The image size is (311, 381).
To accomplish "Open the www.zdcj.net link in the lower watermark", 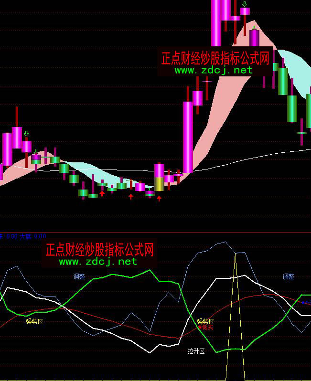I will click(x=98, y=262).
